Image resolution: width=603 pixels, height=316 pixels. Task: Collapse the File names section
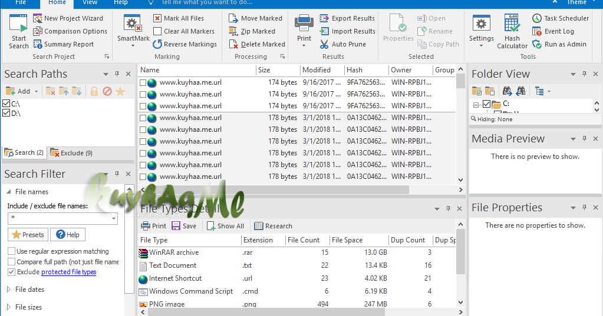pos(8,192)
